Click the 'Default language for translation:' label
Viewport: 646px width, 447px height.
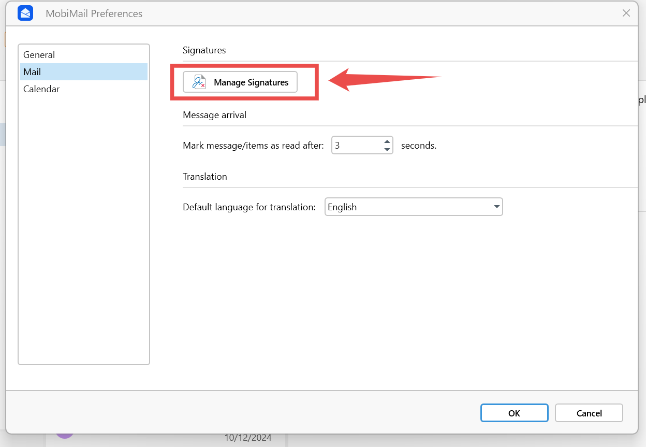pyautogui.click(x=249, y=207)
